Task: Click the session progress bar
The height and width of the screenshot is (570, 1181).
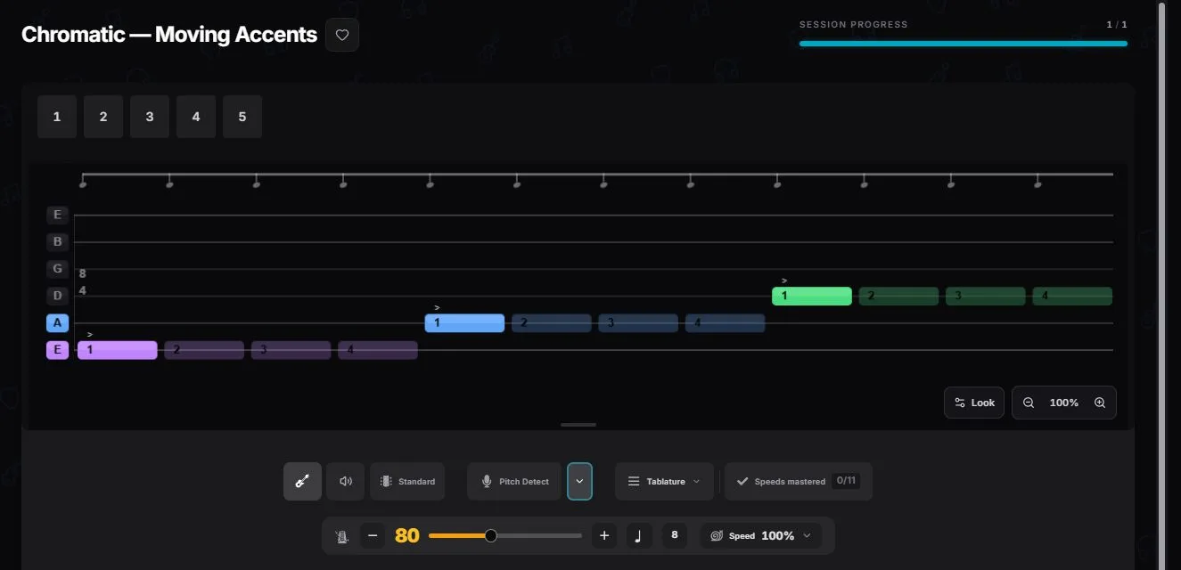Action: (964, 43)
